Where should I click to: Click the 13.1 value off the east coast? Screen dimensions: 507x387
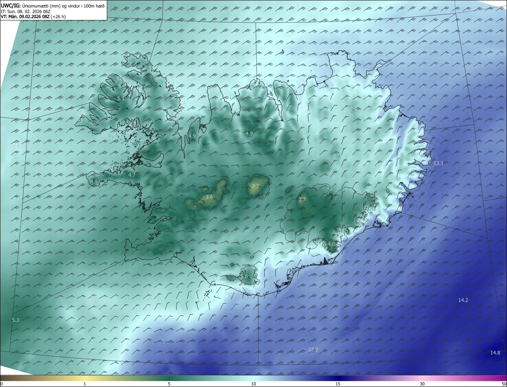click(438, 163)
